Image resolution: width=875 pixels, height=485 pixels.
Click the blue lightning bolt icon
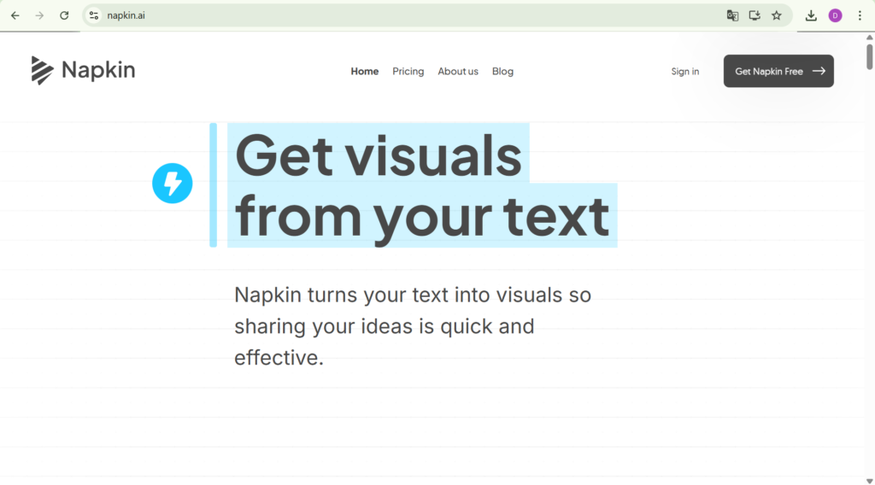pos(173,184)
